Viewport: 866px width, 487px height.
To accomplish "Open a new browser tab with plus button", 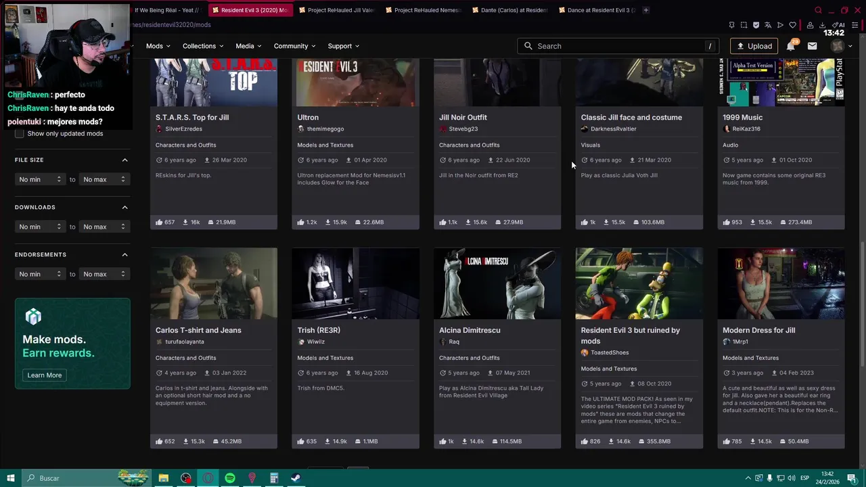I will 645,10.
